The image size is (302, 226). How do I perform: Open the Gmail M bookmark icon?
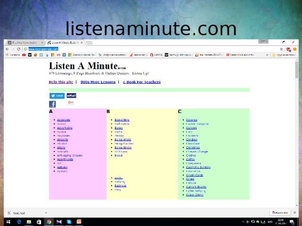click(x=59, y=55)
